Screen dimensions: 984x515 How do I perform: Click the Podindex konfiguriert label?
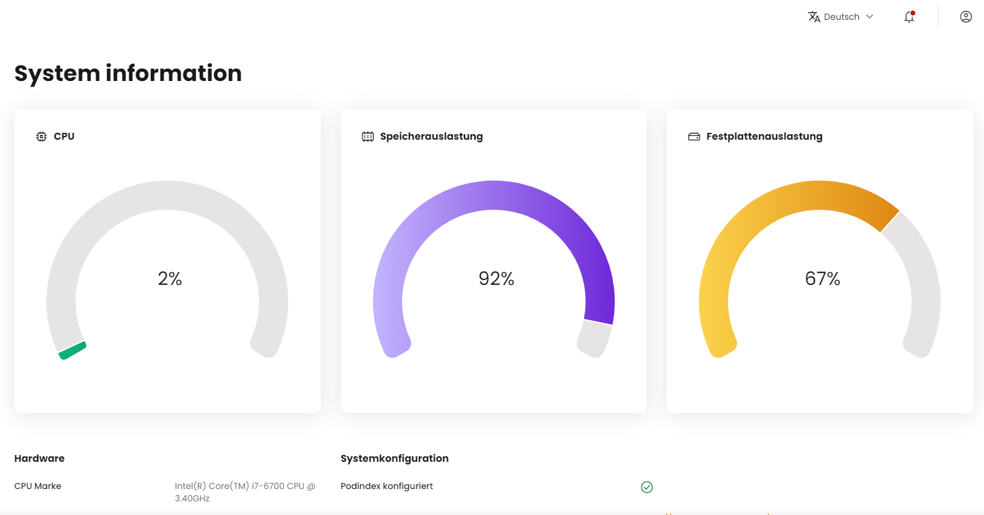387,486
